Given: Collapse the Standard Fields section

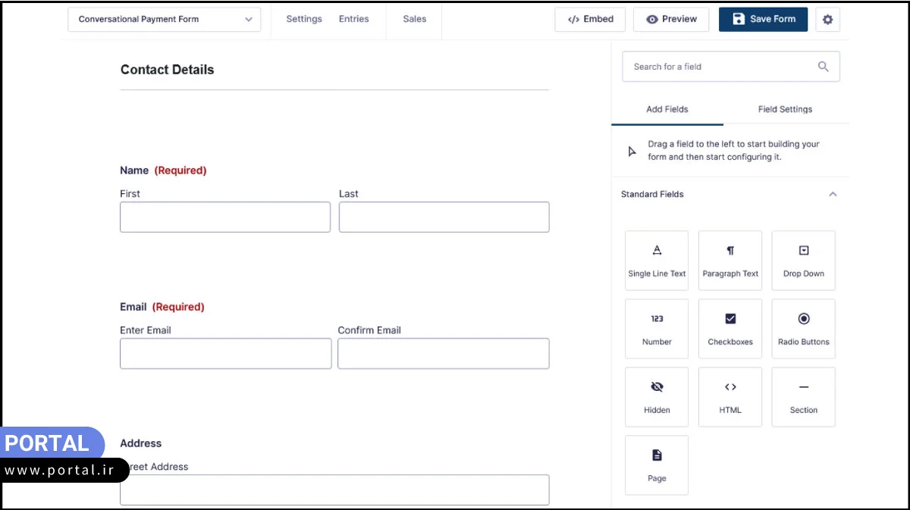Looking at the screenshot, I should point(833,195).
